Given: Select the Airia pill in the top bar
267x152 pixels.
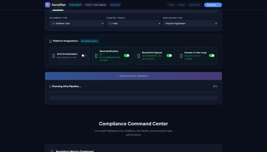Looking at the screenshot, I should pos(171,5).
